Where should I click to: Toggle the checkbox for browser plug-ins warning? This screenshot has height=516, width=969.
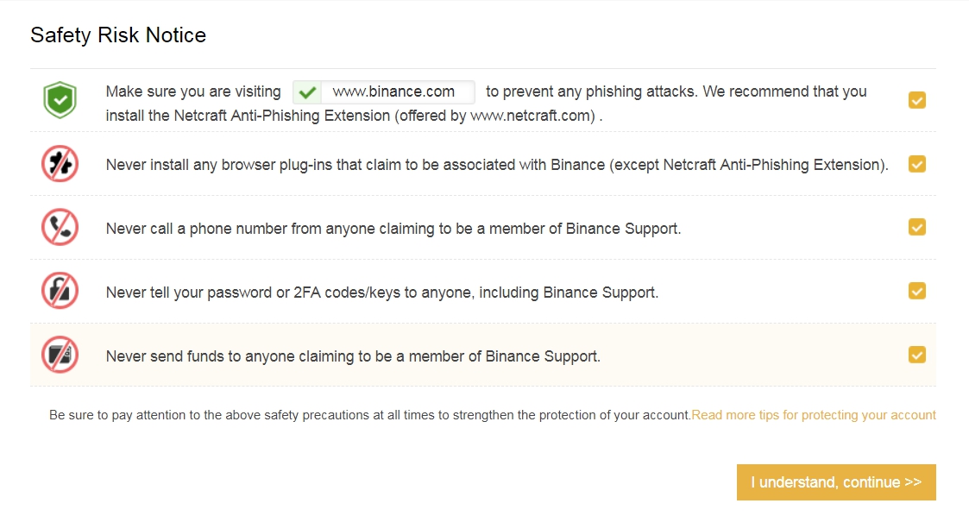coord(916,164)
